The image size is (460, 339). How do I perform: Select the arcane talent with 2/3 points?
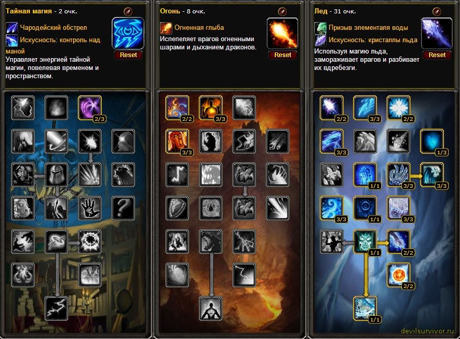click(90, 108)
